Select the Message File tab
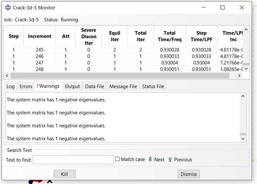The width and height of the screenshot is (257, 184). coord(123,86)
